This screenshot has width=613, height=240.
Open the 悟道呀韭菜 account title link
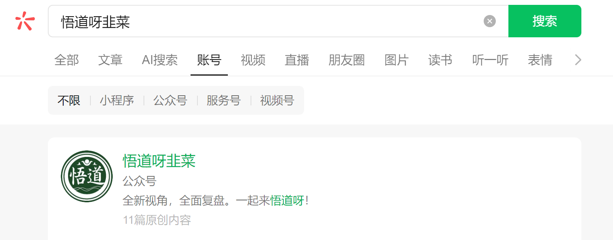point(159,161)
